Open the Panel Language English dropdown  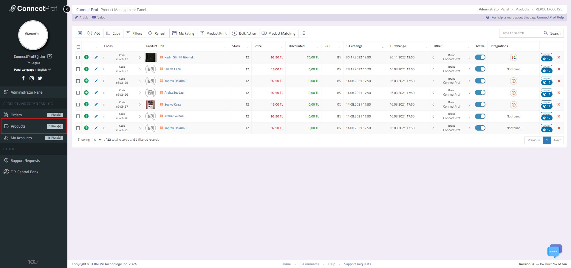(44, 70)
